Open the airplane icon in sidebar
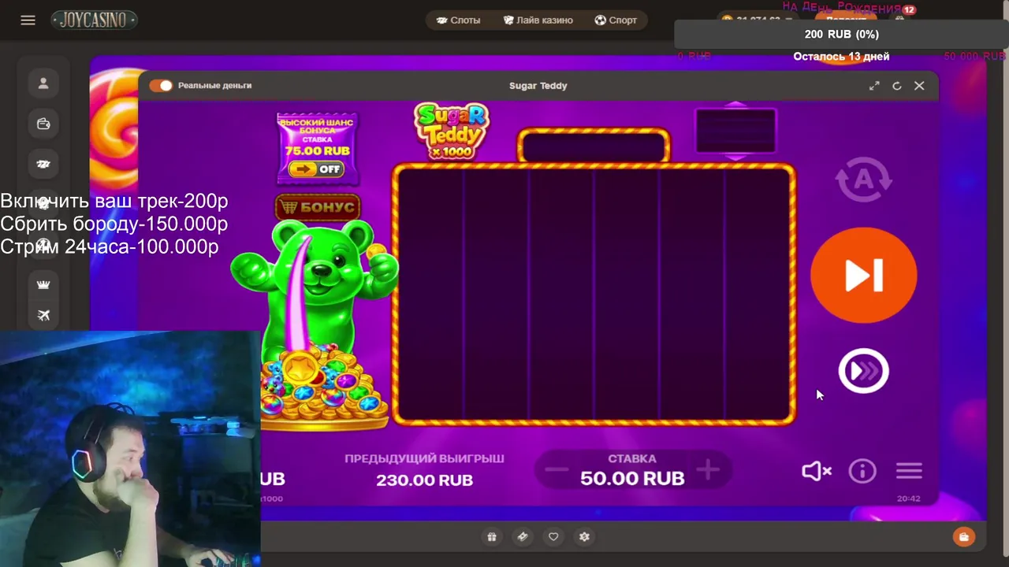This screenshot has width=1009, height=567. pyautogui.click(x=43, y=315)
